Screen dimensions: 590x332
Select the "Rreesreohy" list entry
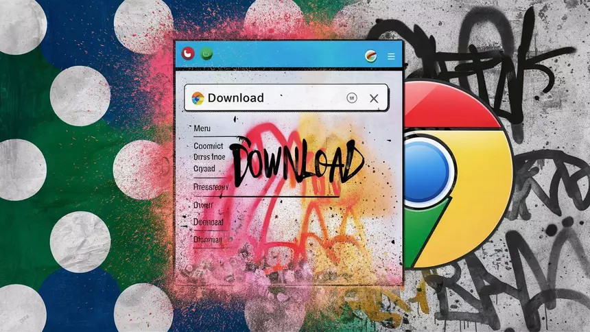211,187
